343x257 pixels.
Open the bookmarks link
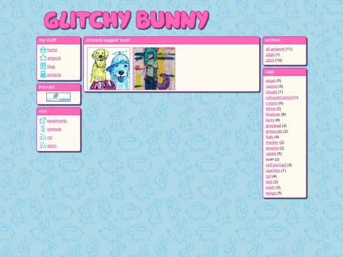coord(57,121)
